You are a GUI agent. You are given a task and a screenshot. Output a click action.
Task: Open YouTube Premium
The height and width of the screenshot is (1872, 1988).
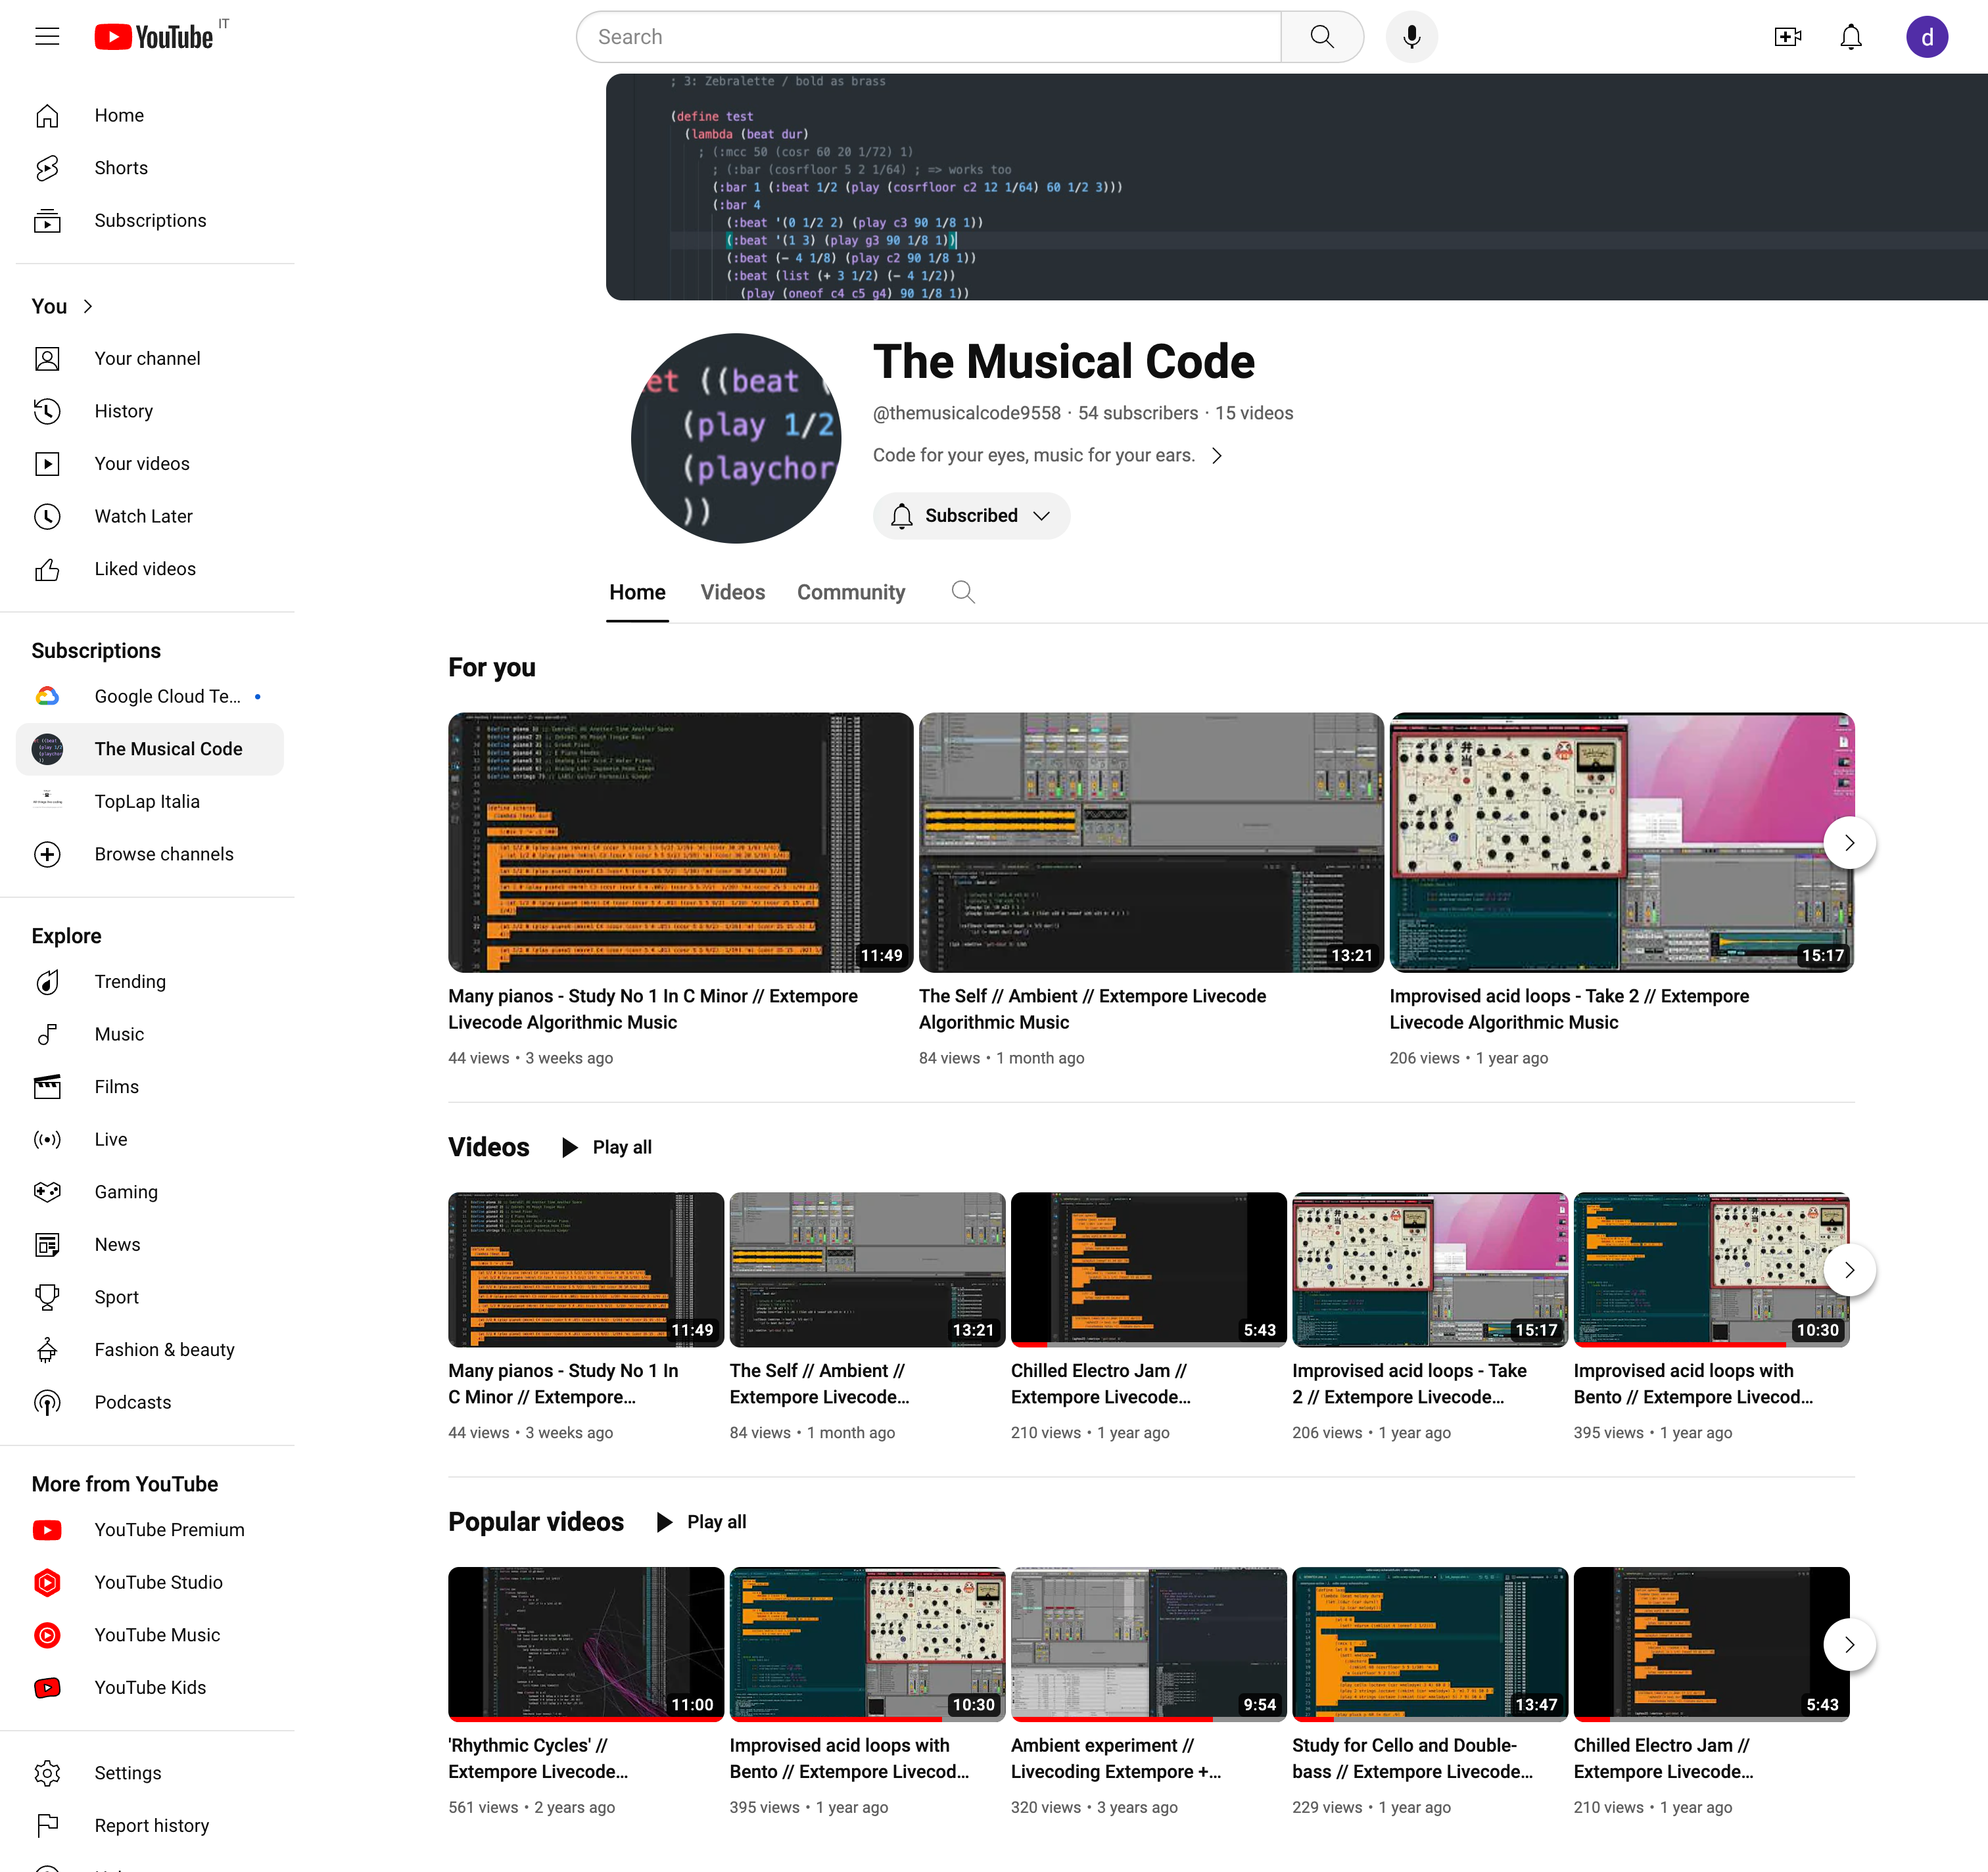(x=150, y=1529)
